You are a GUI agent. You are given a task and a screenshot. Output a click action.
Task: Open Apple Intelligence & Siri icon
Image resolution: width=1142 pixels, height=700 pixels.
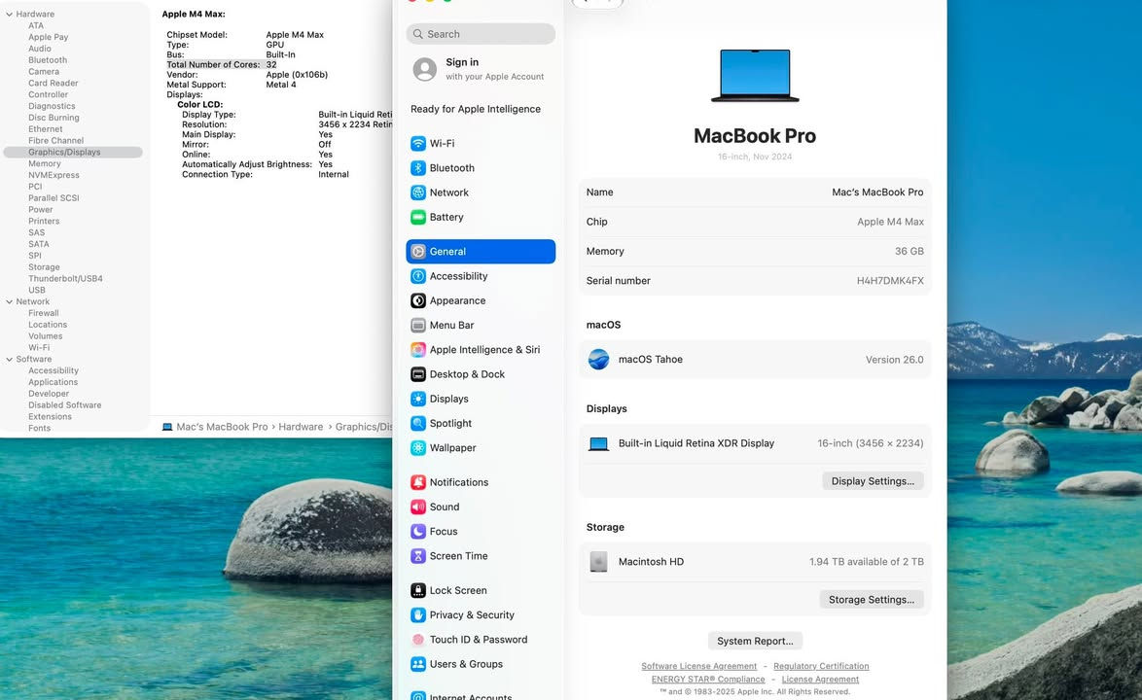tap(418, 350)
